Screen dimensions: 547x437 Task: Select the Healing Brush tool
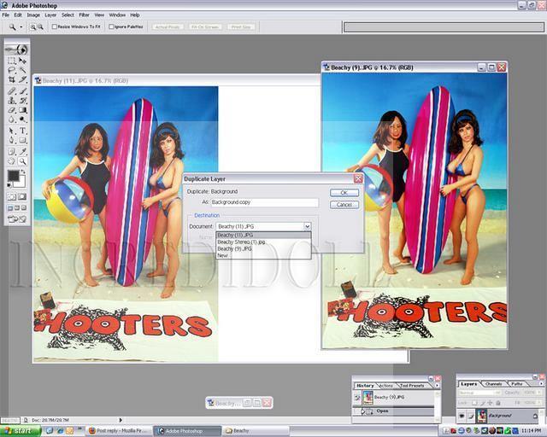pyautogui.click(x=11, y=91)
